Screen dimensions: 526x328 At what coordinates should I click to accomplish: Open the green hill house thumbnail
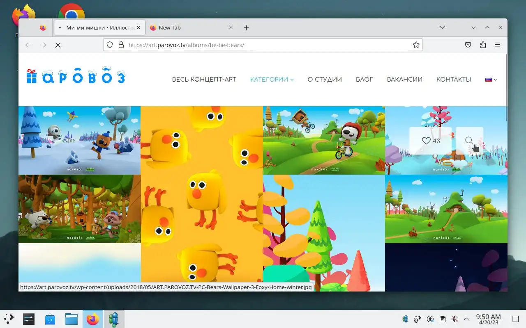click(x=446, y=209)
